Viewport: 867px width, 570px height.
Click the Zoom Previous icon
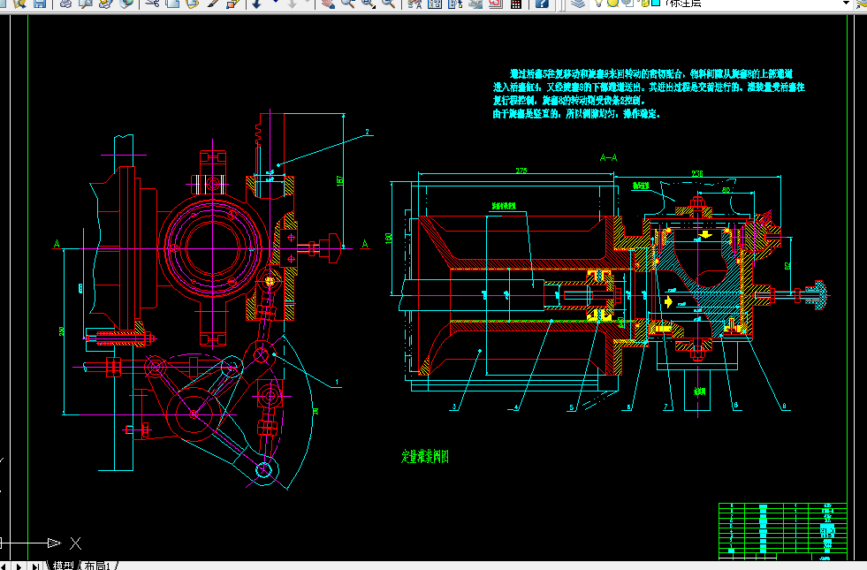coord(388,4)
